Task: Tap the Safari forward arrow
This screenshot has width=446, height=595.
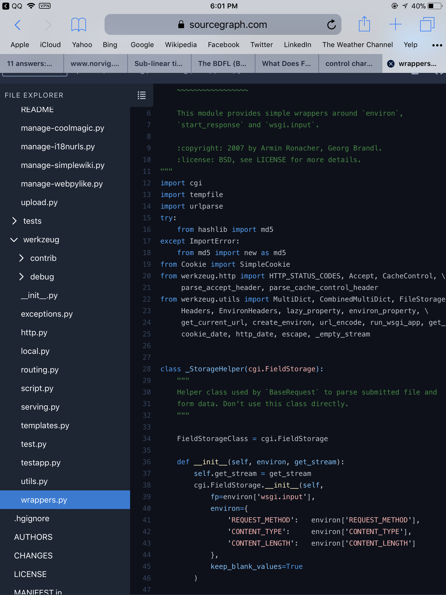Action: point(48,25)
